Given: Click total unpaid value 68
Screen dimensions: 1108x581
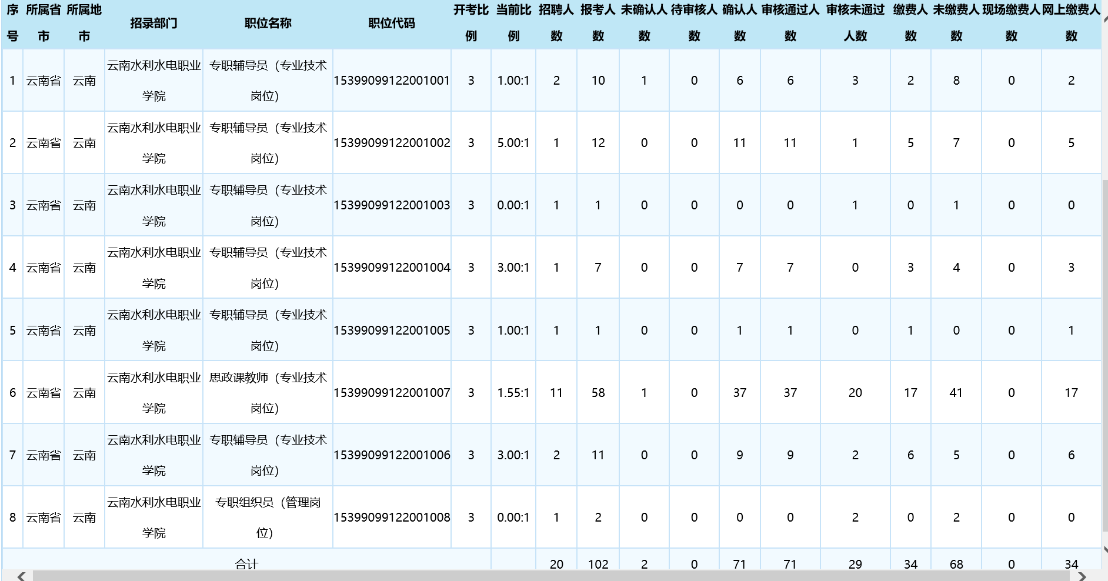Looking at the screenshot, I should click(x=956, y=564).
